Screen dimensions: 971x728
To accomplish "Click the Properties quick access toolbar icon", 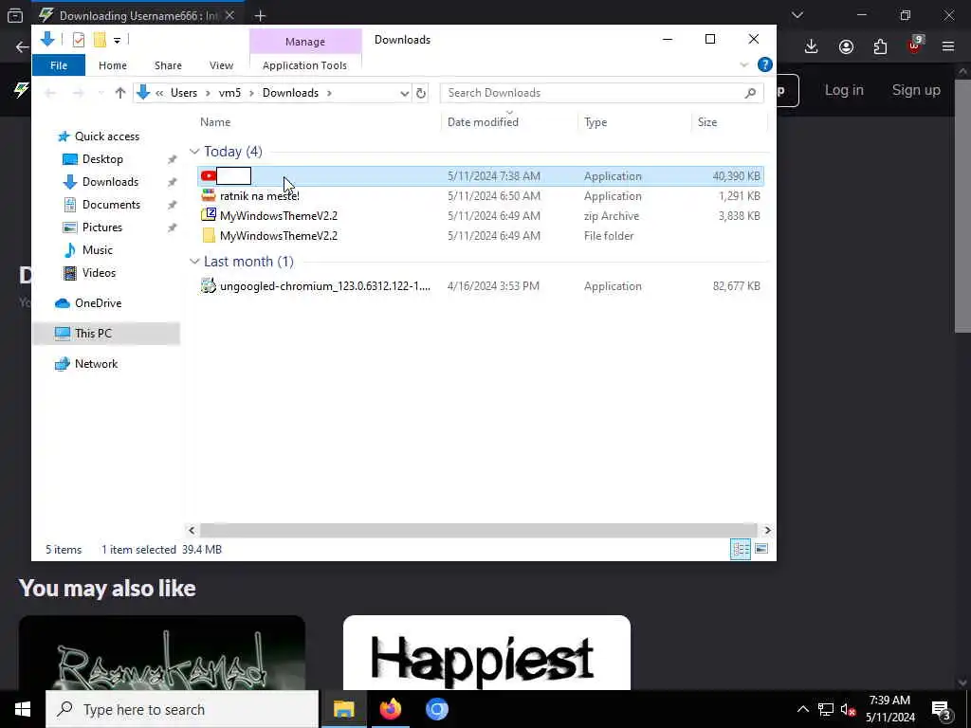I will [79, 40].
